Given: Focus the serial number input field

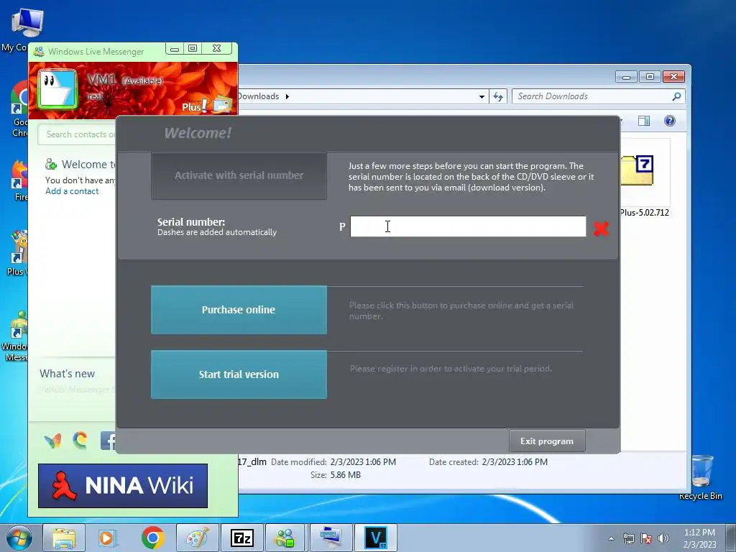Looking at the screenshot, I should (468, 226).
